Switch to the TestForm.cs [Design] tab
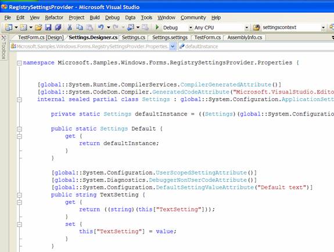This screenshot has width=334, height=252. click(x=41, y=38)
